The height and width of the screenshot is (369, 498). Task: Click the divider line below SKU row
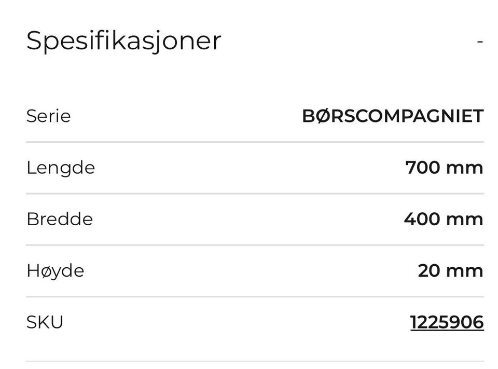[x=255, y=361]
